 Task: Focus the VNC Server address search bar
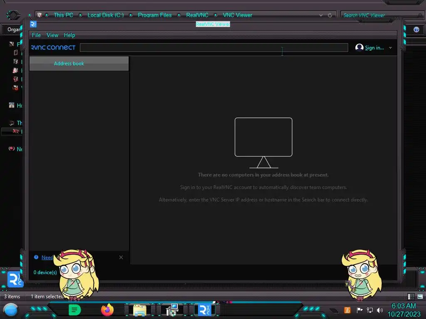coord(214,47)
